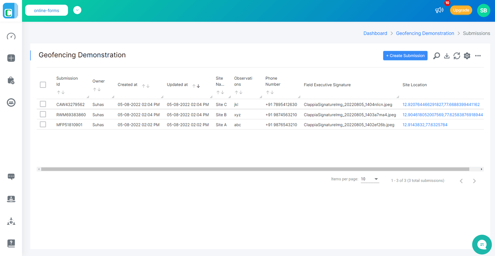The width and height of the screenshot is (495, 256).
Task: Click the download submissions icon
Action: (447, 56)
